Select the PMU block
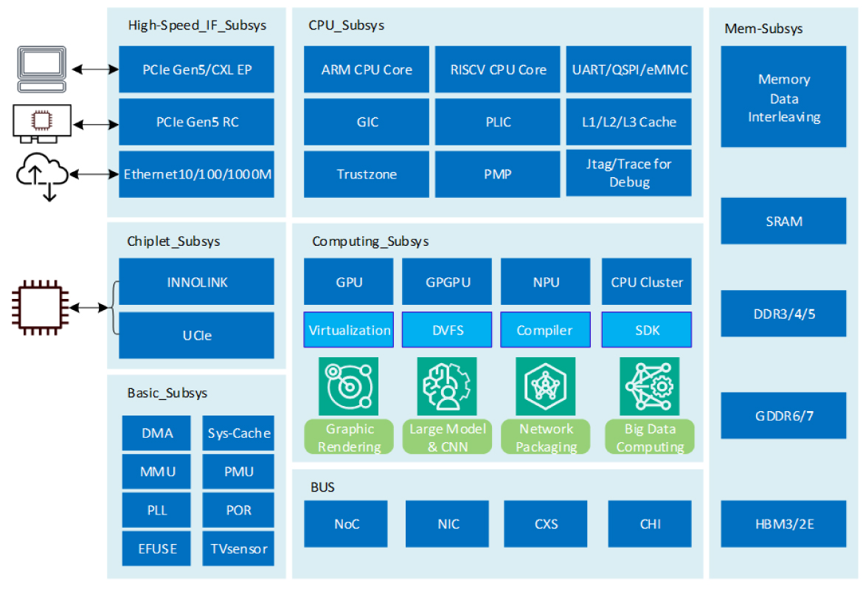Viewport: 863px width, 589px height. (x=238, y=472)
